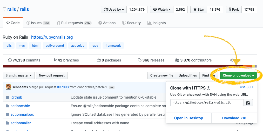Copy the clone URL to clipboard

click(x=248, y=103)
